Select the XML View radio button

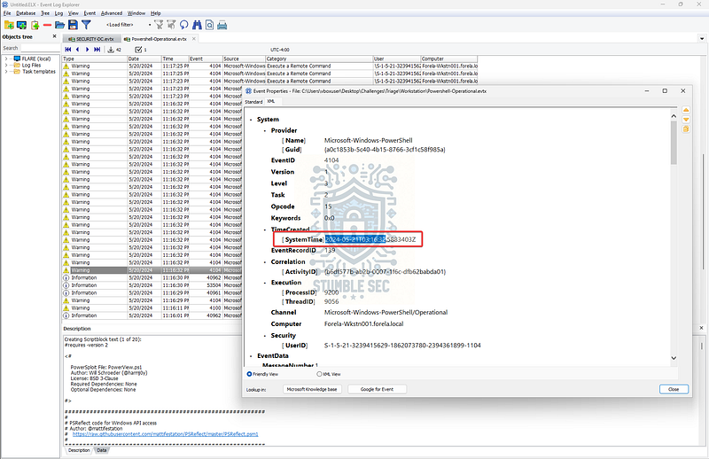(x=319, y=374)
